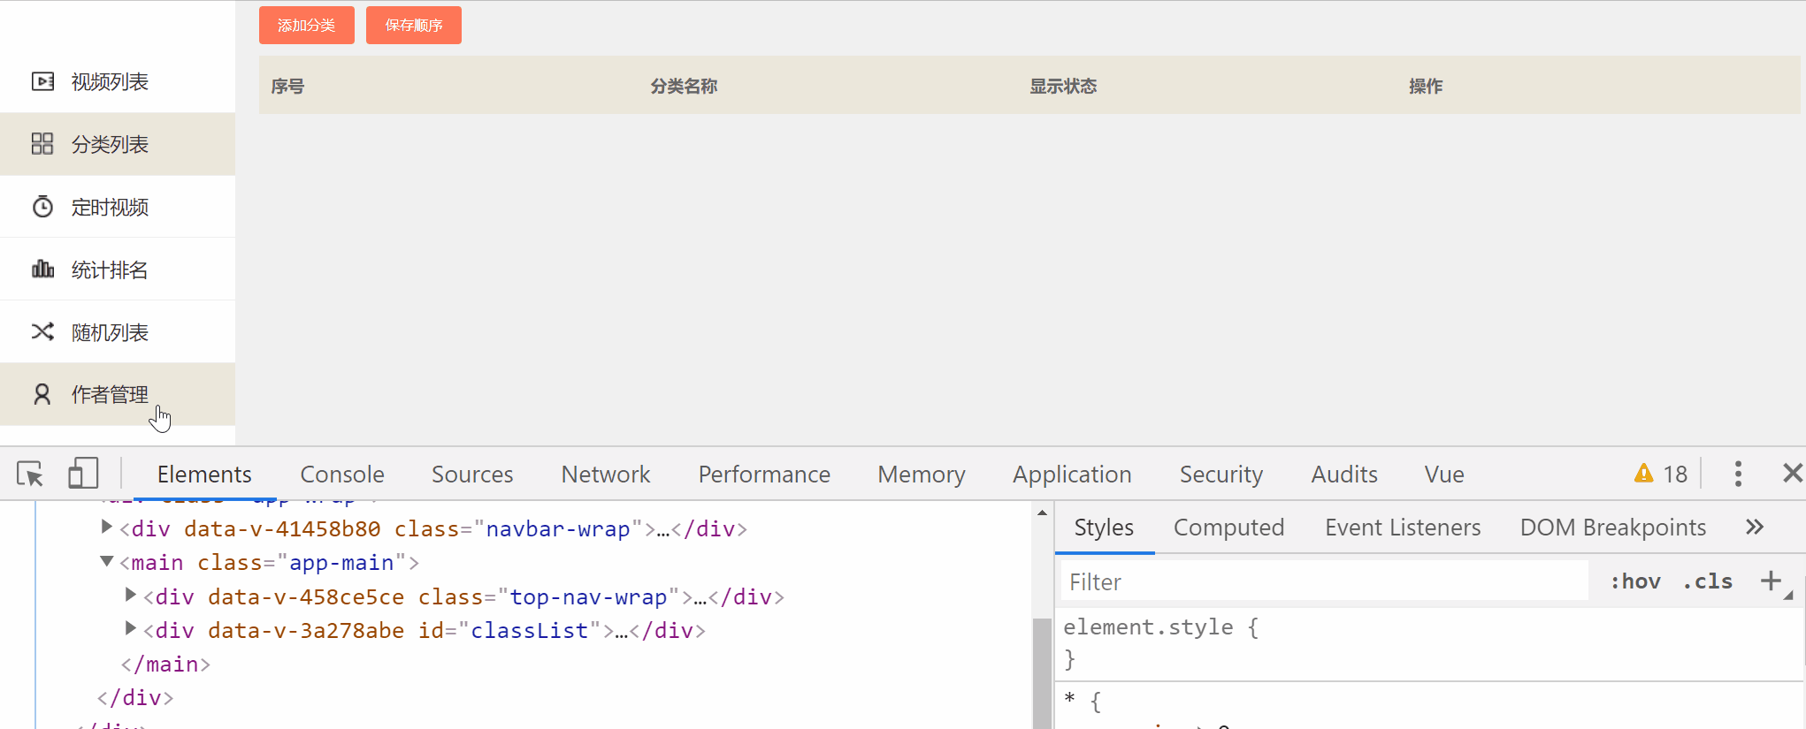Viewport: 1806px width, 729px height.
Task: Toggle the :hov element state panel
Action: coord(1635,581)
